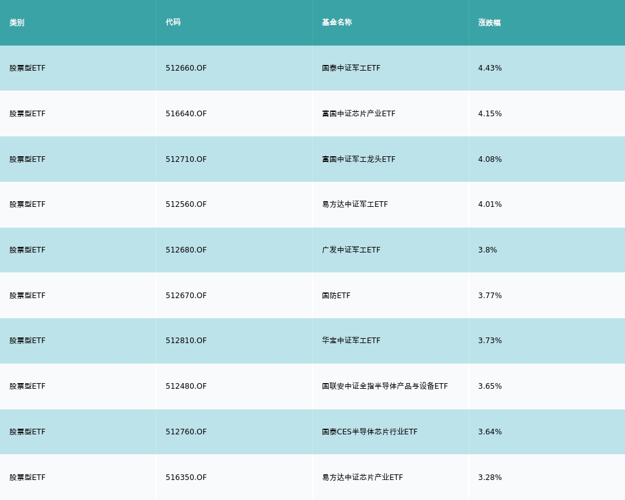Select the 3.8% change value

coord(487,250)
